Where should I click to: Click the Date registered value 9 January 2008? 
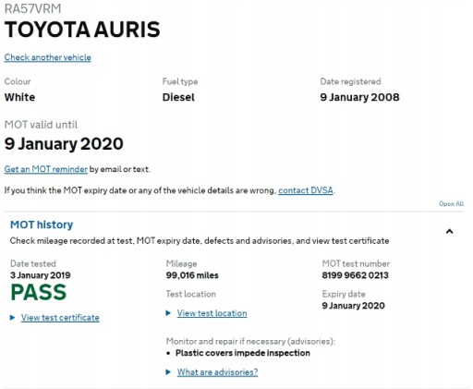(359, 97)
